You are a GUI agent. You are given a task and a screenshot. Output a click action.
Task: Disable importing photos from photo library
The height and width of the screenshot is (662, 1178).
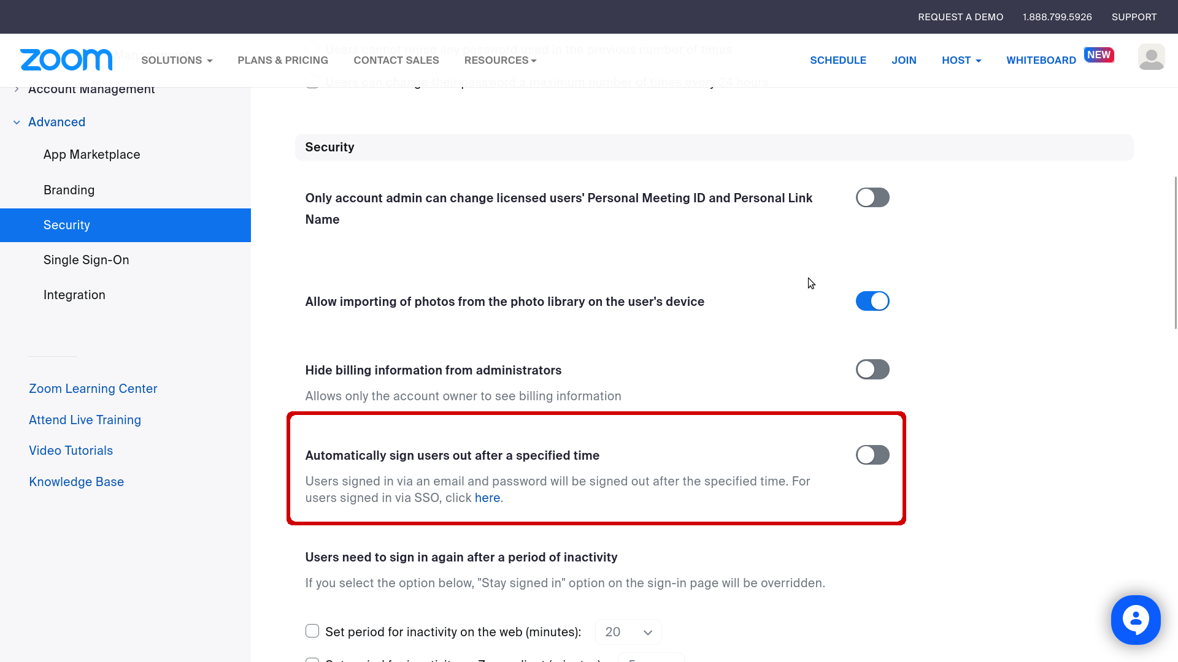(872, 301)
